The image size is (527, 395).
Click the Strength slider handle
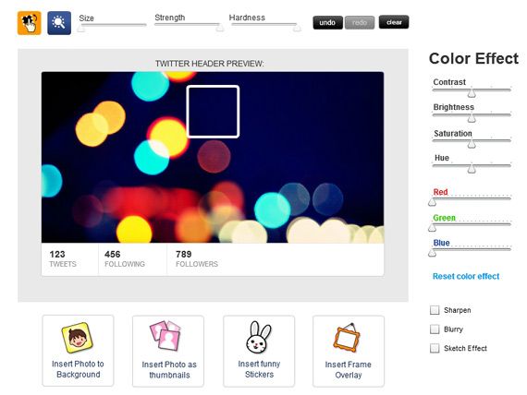click(x=220, y=28)
